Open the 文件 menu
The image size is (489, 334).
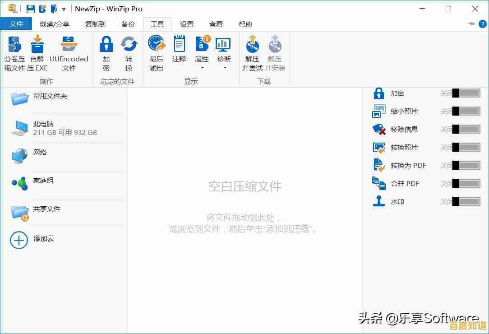click(16, 24)
